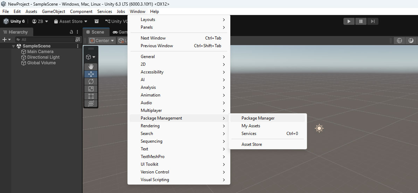Expand the General submenu
The image size is (418, 193).
pos(179,57)
